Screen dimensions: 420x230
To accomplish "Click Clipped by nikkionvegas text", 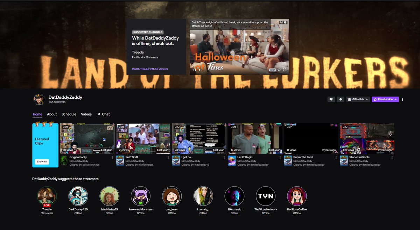I will coord(140,165).
